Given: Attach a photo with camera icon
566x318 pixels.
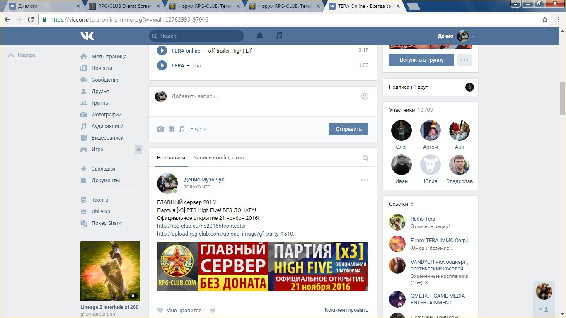Looking at the screenshot, I should pyautogui.click(x=160, y=129).
